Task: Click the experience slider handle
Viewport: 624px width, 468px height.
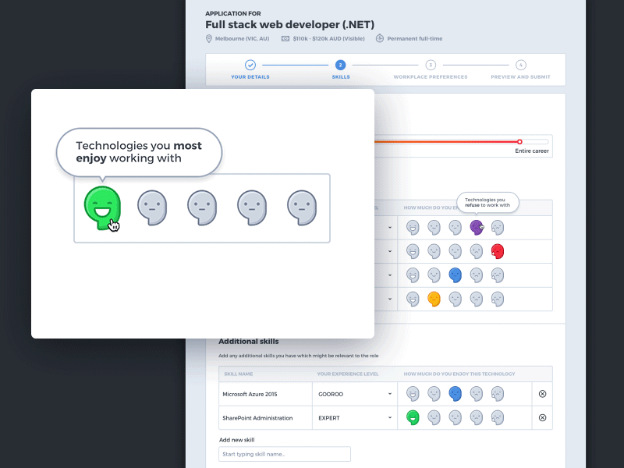Action: (x=519, y=142)
